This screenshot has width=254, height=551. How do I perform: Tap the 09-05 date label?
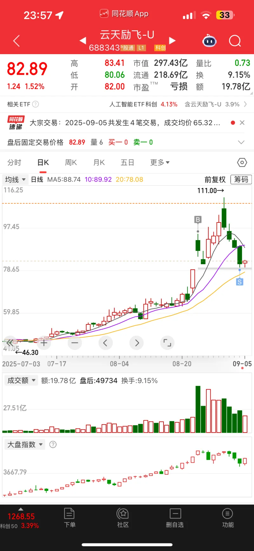242,364
